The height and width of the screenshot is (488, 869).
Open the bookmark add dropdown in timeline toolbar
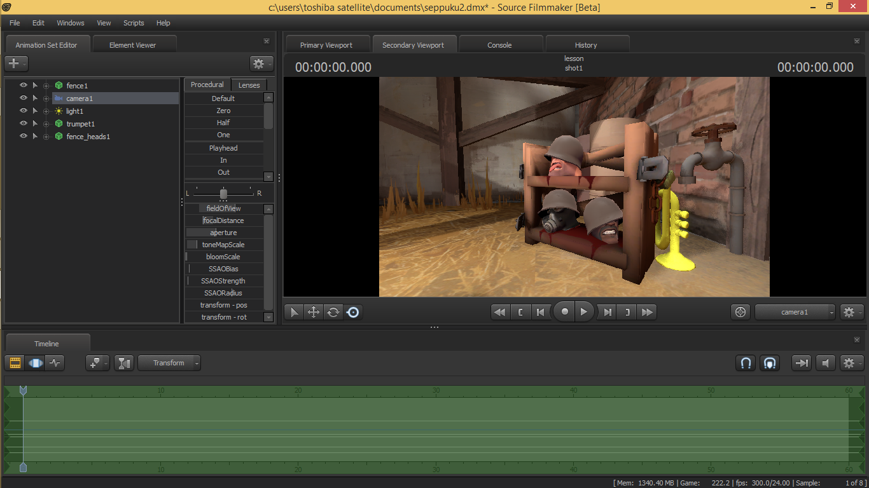pyautogui.click(x=98, y=363)
